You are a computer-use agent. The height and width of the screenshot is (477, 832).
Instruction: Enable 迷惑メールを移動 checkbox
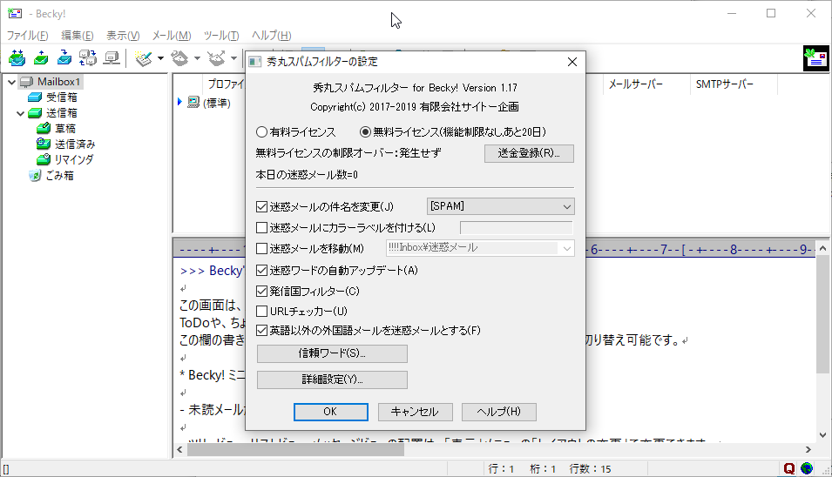(x=261, y=249)
